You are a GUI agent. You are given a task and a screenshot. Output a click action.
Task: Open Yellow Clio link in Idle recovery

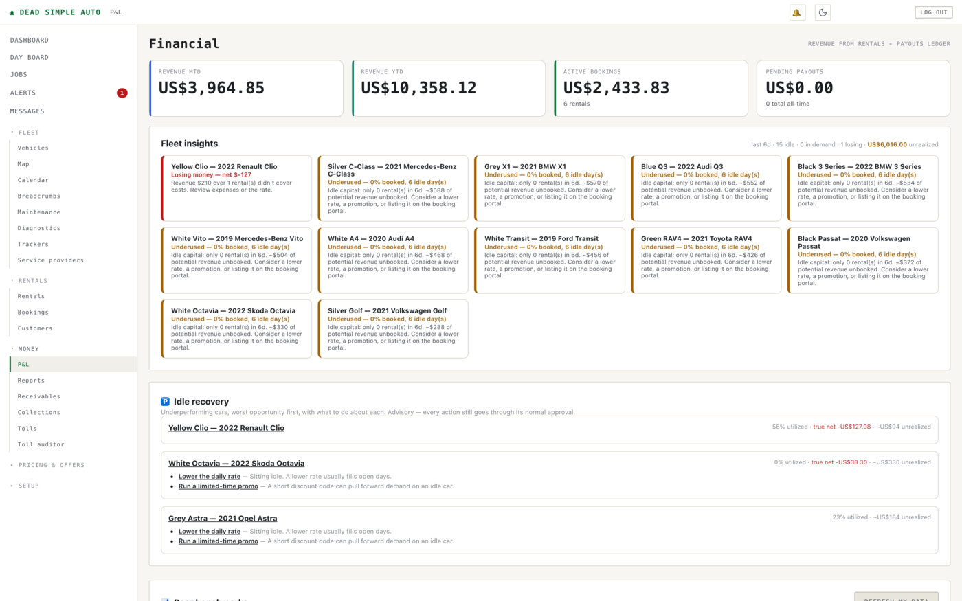pyautogui.click(x=226, y=428)
